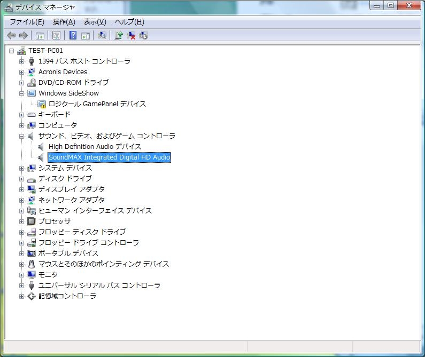Open Properties via the toolbar sheet icon

[x=56, y=35]
